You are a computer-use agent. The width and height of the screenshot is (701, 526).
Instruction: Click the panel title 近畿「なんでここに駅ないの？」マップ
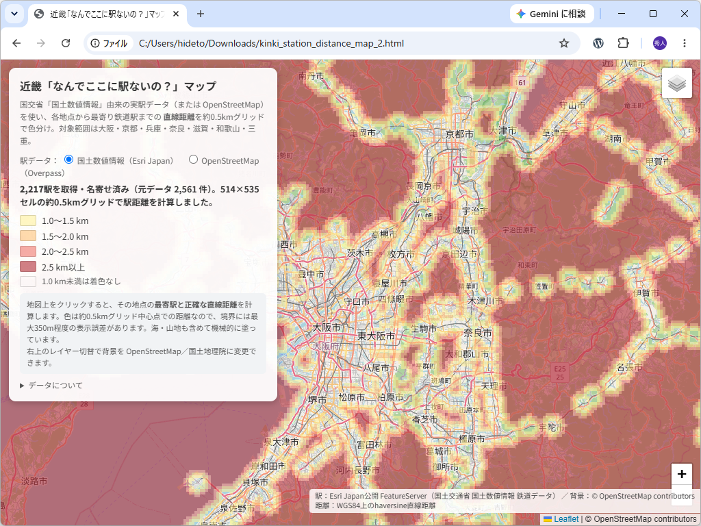click(x=118, y=86)
